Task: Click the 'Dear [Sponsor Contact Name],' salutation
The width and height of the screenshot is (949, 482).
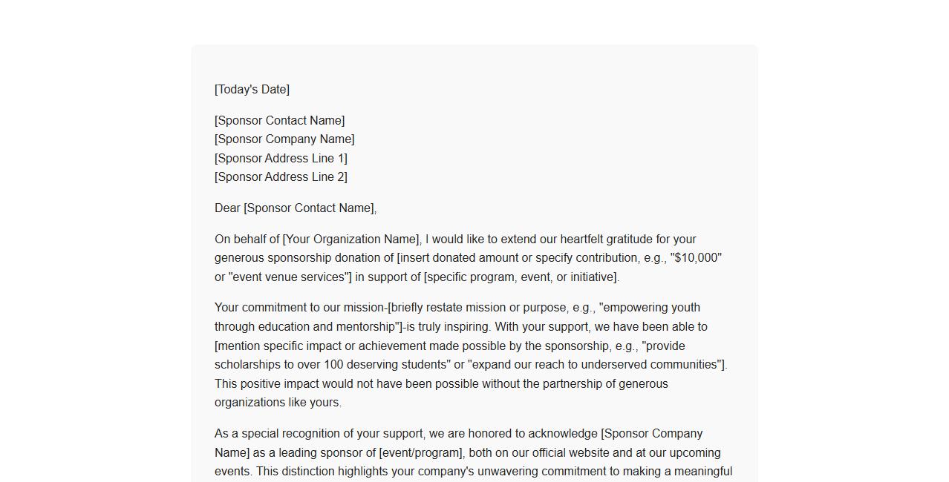Action: click(296, 208)
